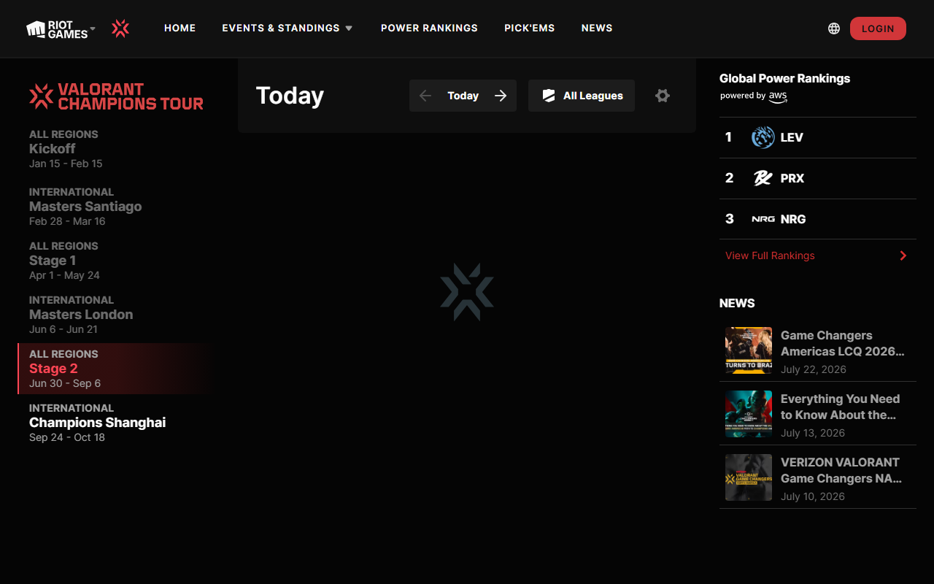
Task: Read the VERIZON VALORANT Game Changers NA article
Action: click(841, 470)
